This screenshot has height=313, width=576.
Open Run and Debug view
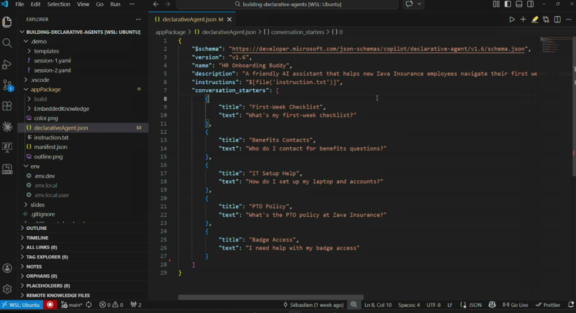click(x=7, y=64)
